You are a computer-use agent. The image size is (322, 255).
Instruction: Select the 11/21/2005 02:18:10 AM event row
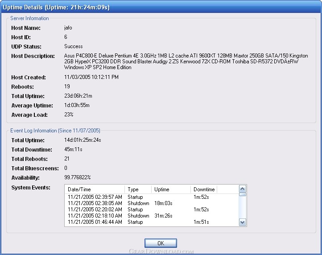pos(152,216)
